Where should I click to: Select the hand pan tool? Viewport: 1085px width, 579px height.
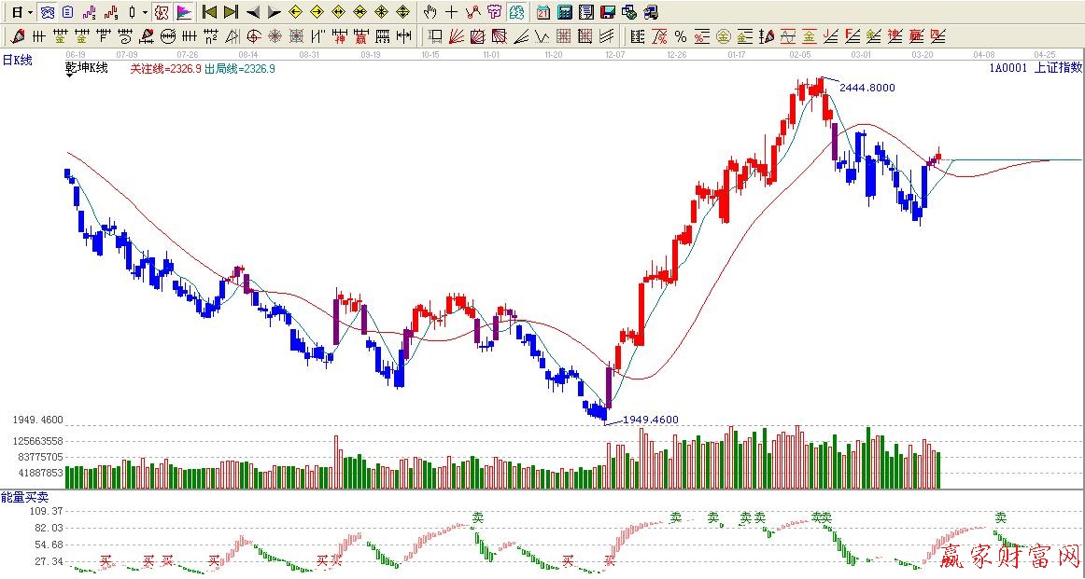coord(430,12)
